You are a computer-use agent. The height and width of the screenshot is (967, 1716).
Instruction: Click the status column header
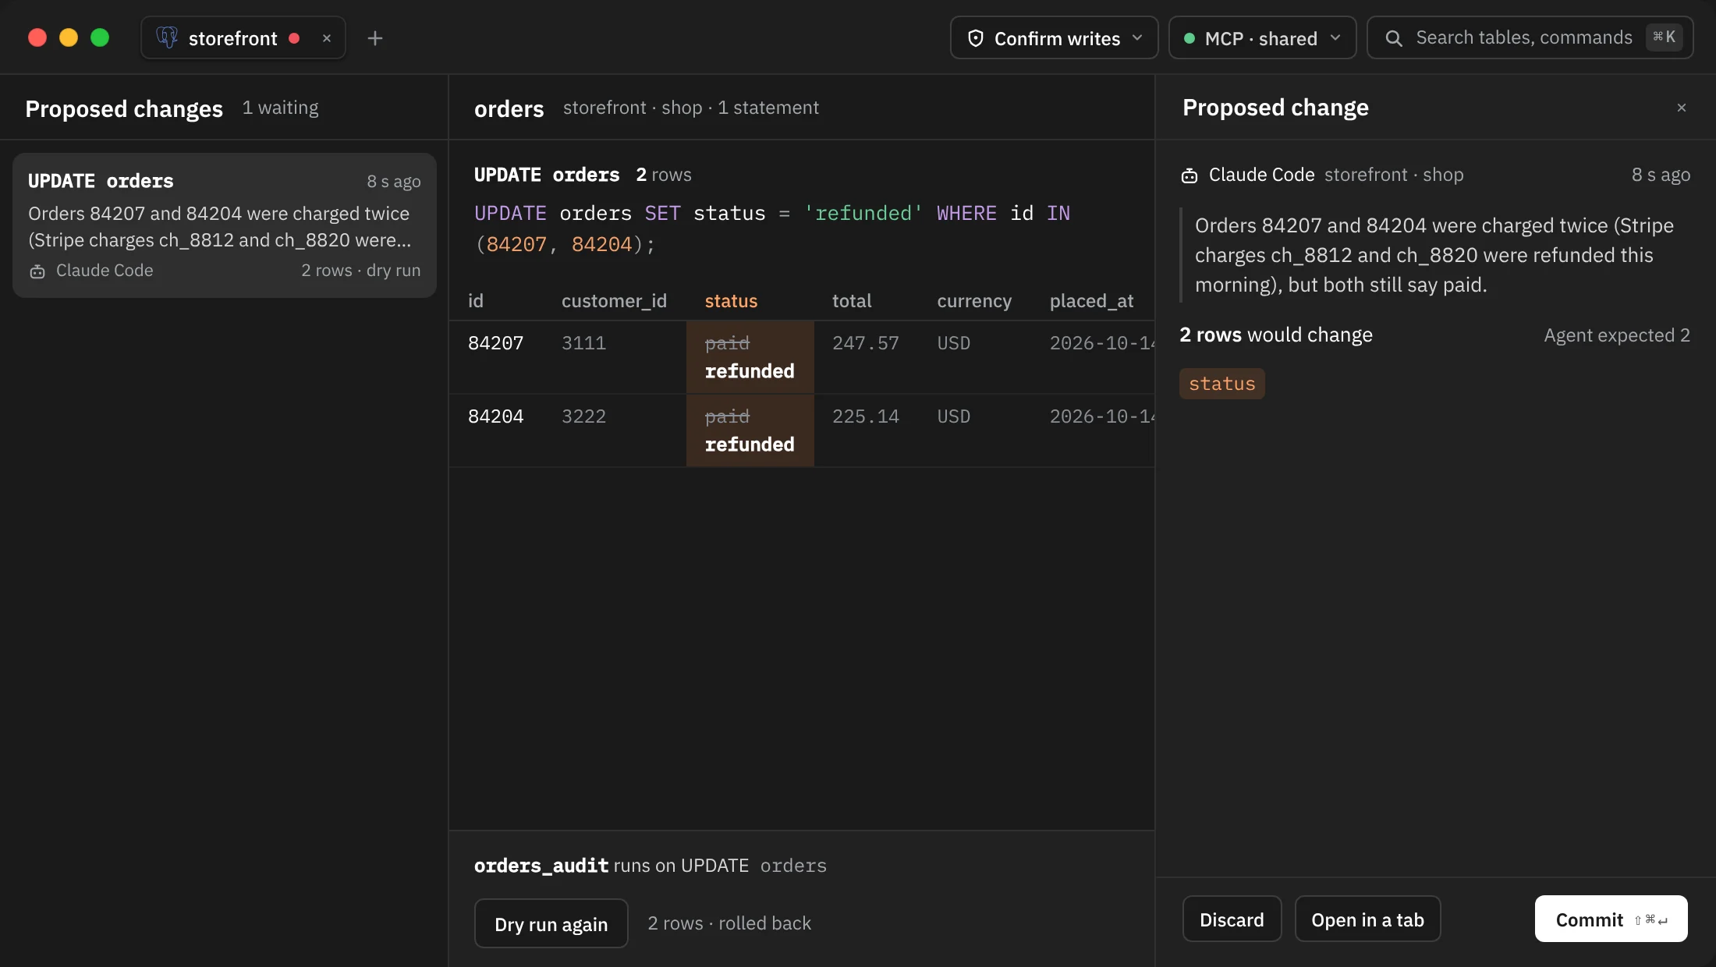click(731, 301)
